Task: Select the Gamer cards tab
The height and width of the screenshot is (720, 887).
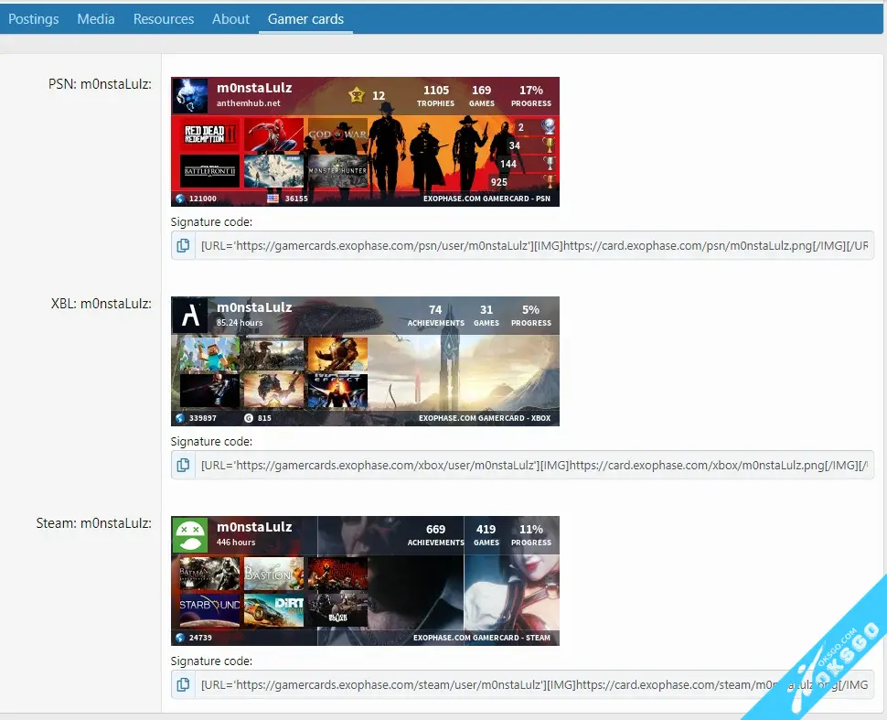Action: [305, 18]
